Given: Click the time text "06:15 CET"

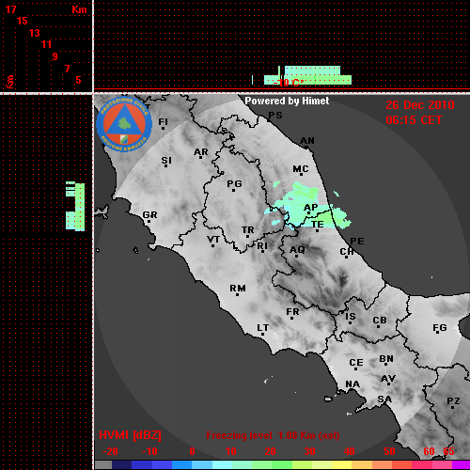Looking at the screenshot, I should tap(414, 120).
